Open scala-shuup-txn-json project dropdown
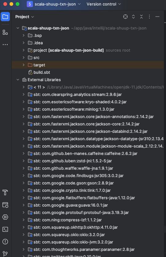This screenshot has height=257, width=166. (x=57, y=4)
